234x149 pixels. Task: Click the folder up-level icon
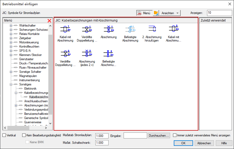pyautogui.click(x=156, y=13)
